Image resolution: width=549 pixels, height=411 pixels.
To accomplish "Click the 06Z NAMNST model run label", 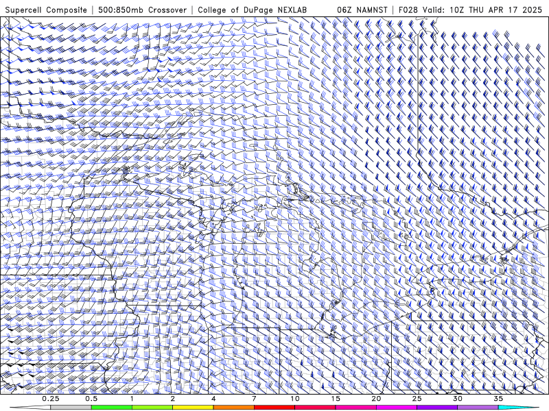I will (362, 10).
